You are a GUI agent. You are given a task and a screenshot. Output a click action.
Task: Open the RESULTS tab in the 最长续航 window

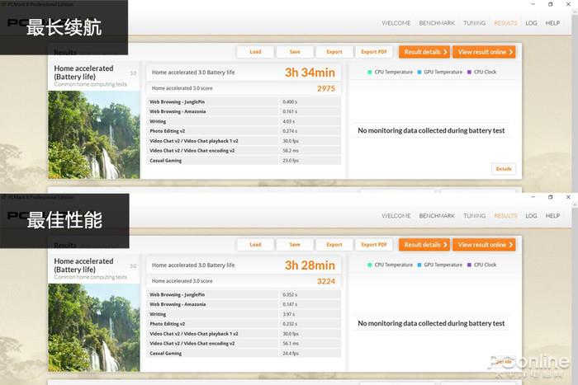tap(505, 23)
